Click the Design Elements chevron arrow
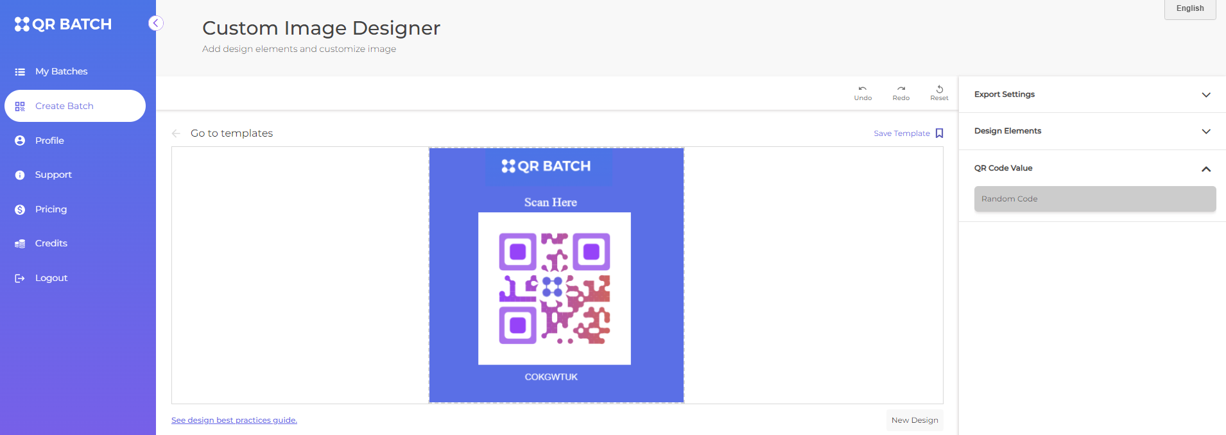The width and height of the screenshot is (1226, 435). tap(1206, 132)
